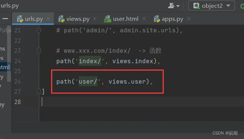244x139 pixels.
Task: Click the www.xxx.com/index/ comment
Action: 97,51
